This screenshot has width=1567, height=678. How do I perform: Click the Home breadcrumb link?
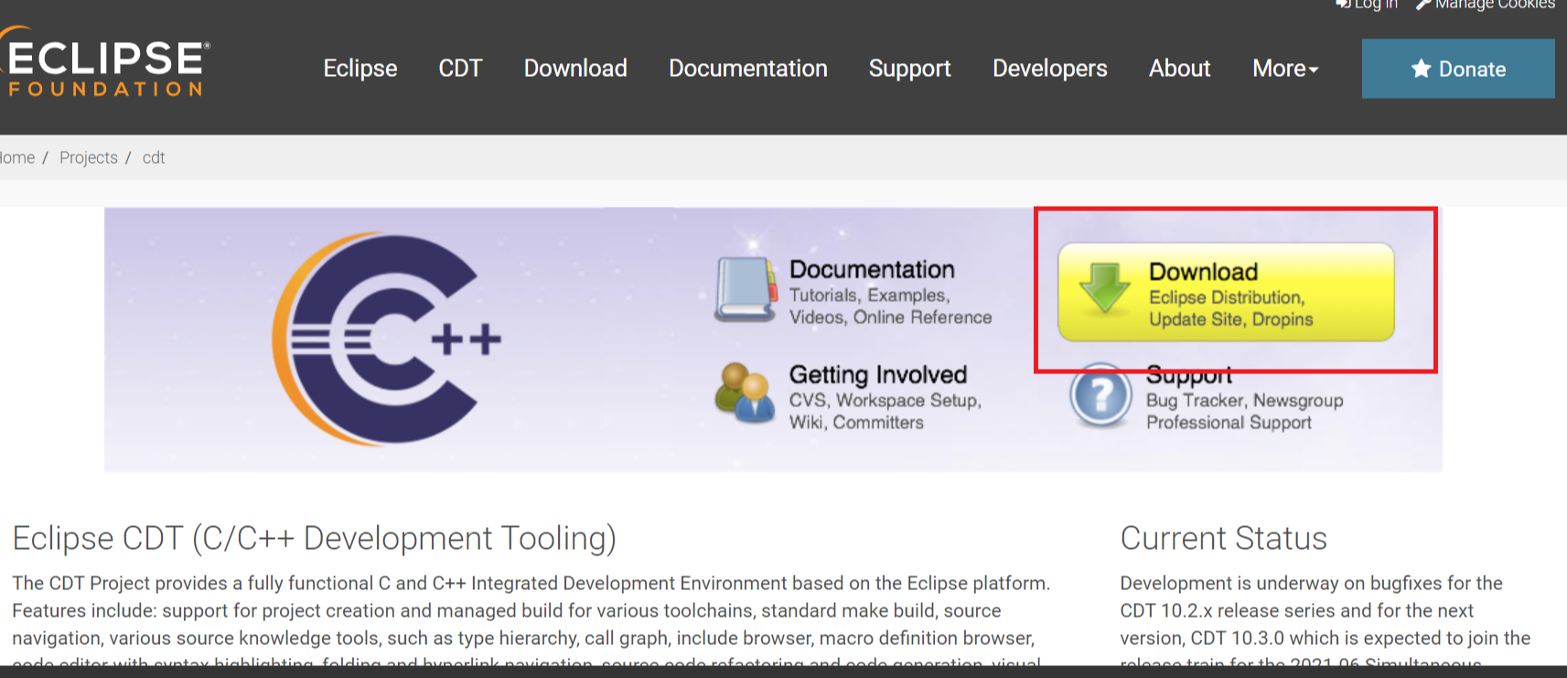click(x=17, y=157)
